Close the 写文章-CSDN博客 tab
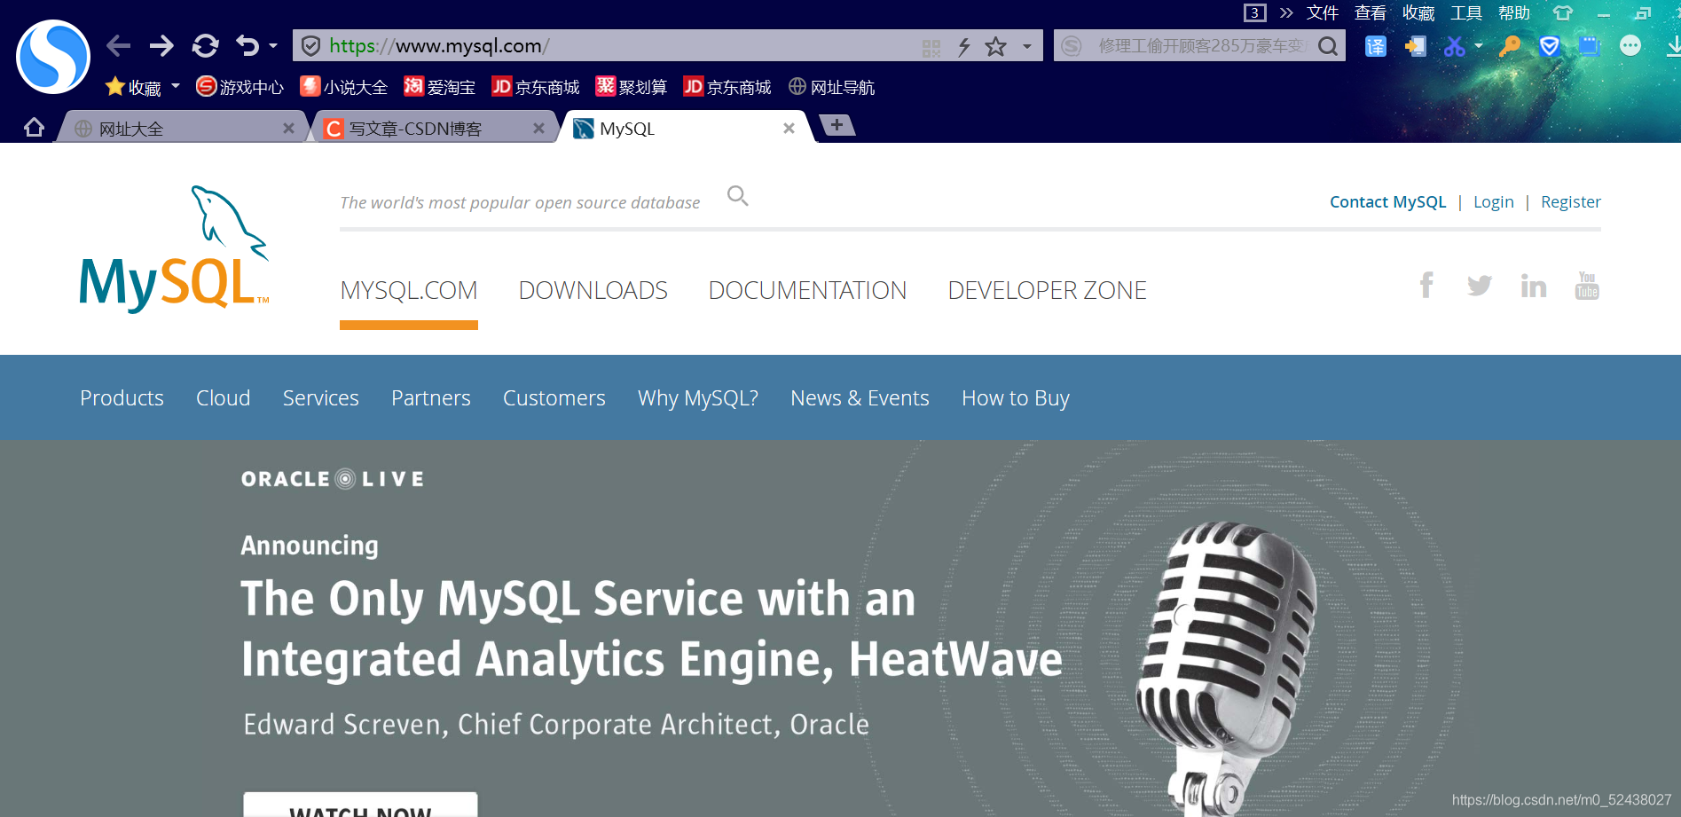 (538, 129)
